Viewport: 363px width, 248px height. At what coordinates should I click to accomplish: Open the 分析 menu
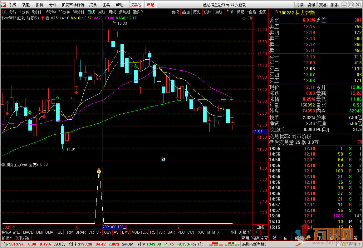[x=53, y=5]
